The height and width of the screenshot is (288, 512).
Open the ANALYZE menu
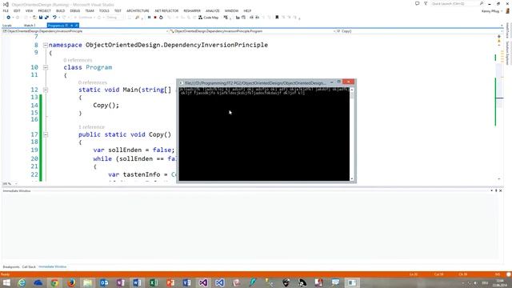pos(213,10)
